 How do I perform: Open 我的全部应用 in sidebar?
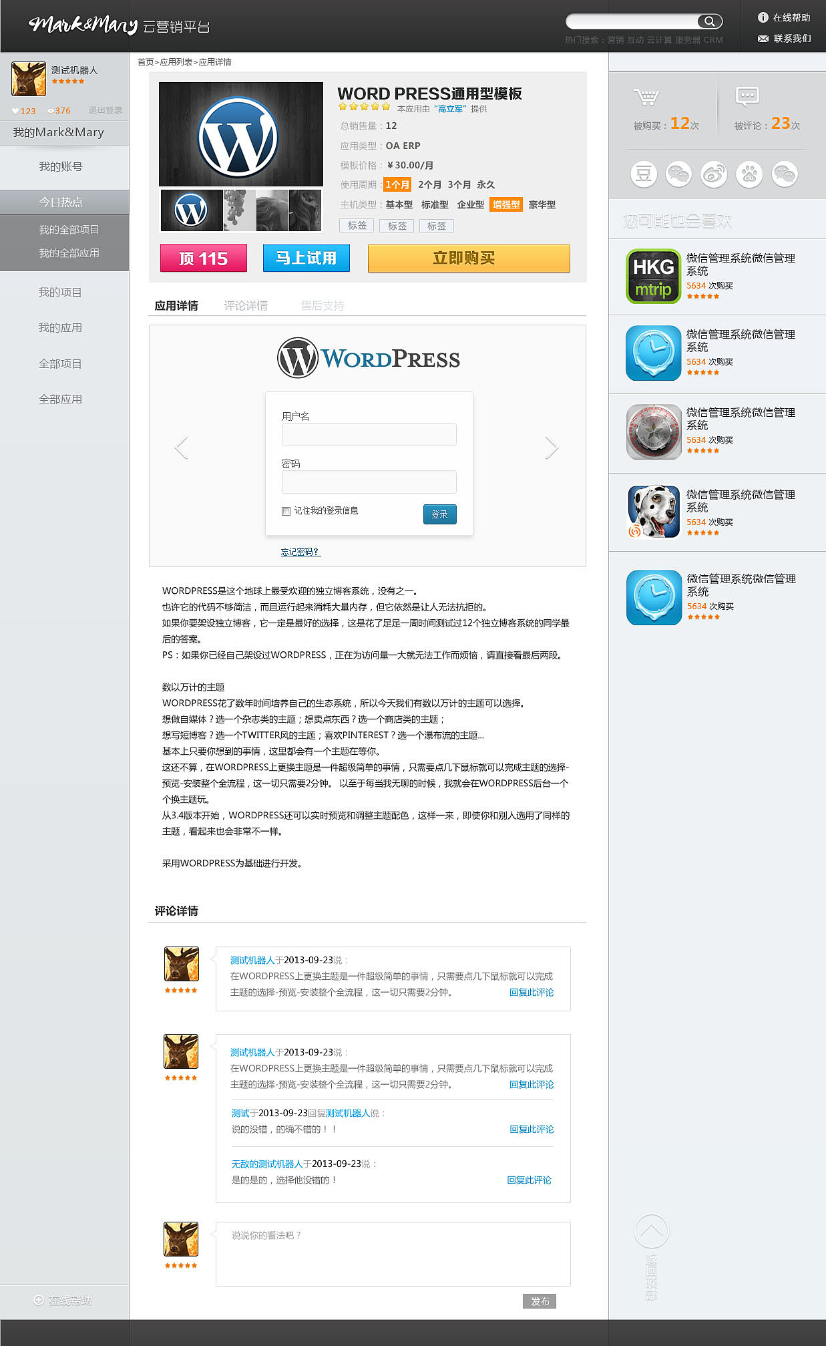[x=69, y=253]
